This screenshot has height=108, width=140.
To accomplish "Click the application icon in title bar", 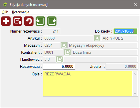I will click(x=5, y=5).
